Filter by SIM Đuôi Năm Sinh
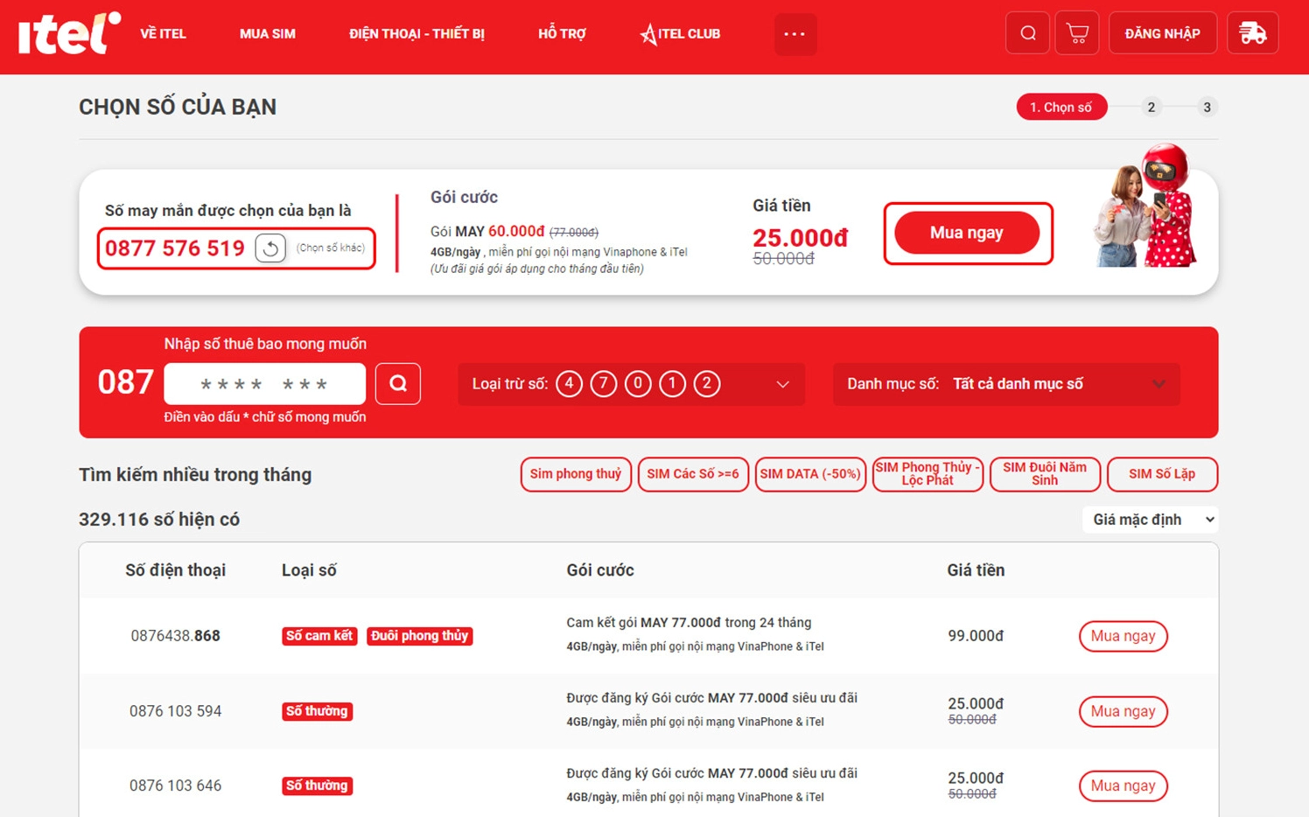The image size is (1309, 817). (1045, 474)
